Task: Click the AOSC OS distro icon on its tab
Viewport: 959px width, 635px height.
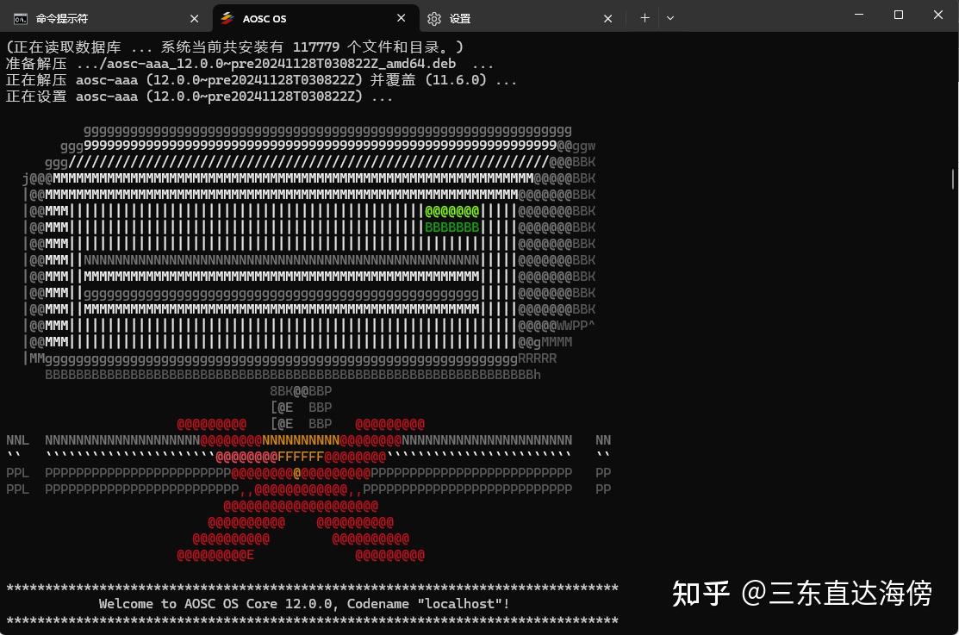Action: [x=226, y=17]
